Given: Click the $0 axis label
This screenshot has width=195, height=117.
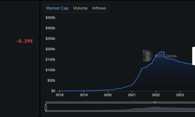Looking at the screenshot, I should [53, 91].
